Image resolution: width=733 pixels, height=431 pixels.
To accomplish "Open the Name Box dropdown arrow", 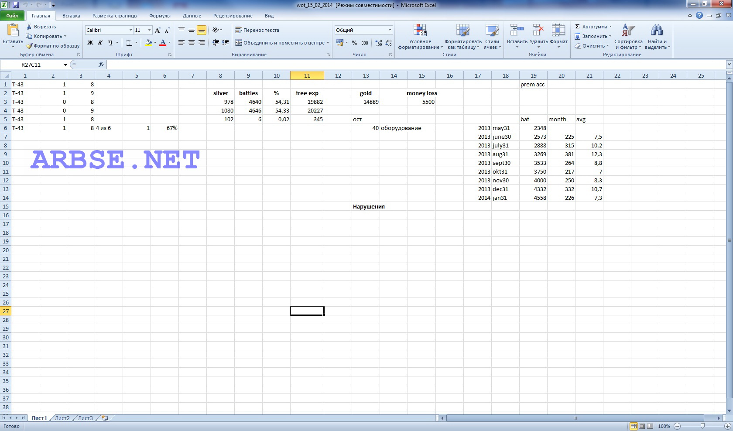I will [x=65, y=65].
